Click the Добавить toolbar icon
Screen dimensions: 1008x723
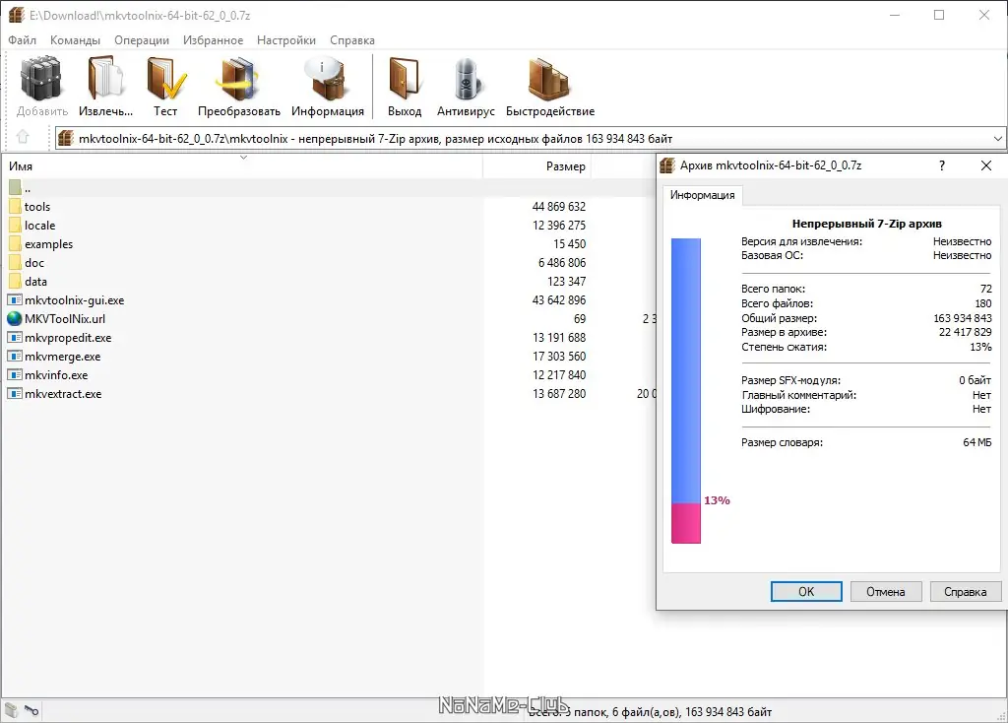tap(41, 79)
